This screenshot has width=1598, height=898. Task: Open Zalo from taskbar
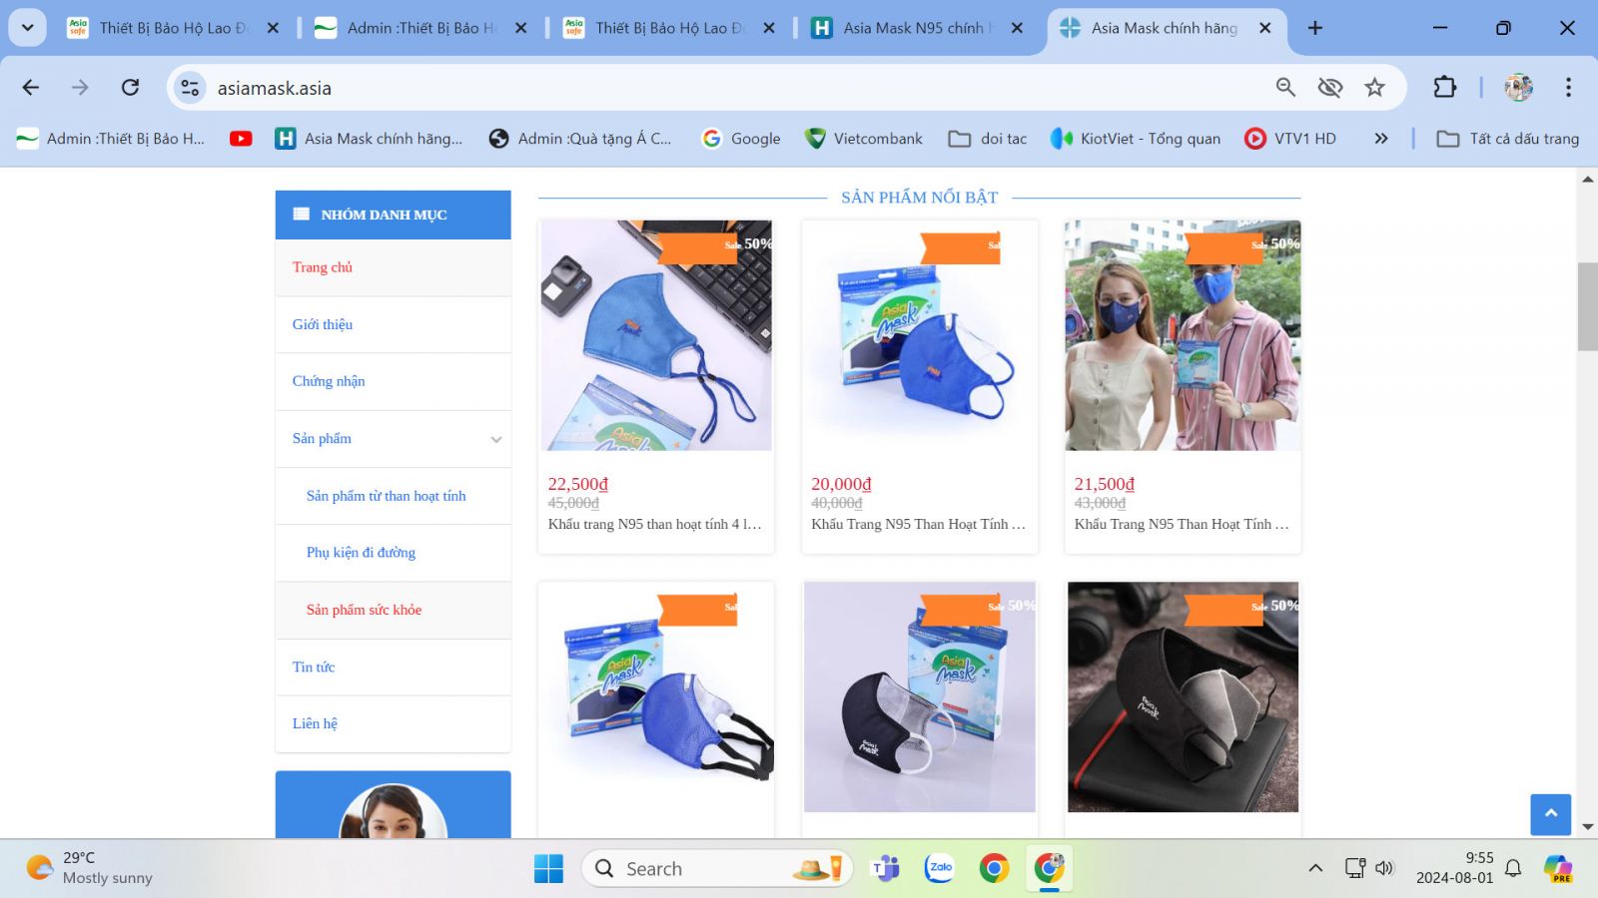coord(940,869)
